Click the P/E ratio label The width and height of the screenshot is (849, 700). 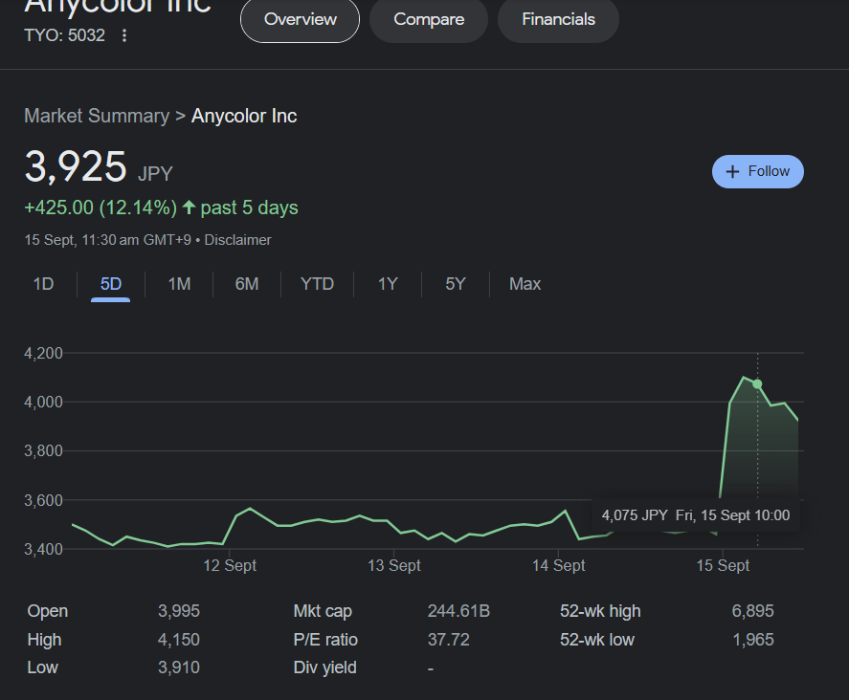pos(325,640)
